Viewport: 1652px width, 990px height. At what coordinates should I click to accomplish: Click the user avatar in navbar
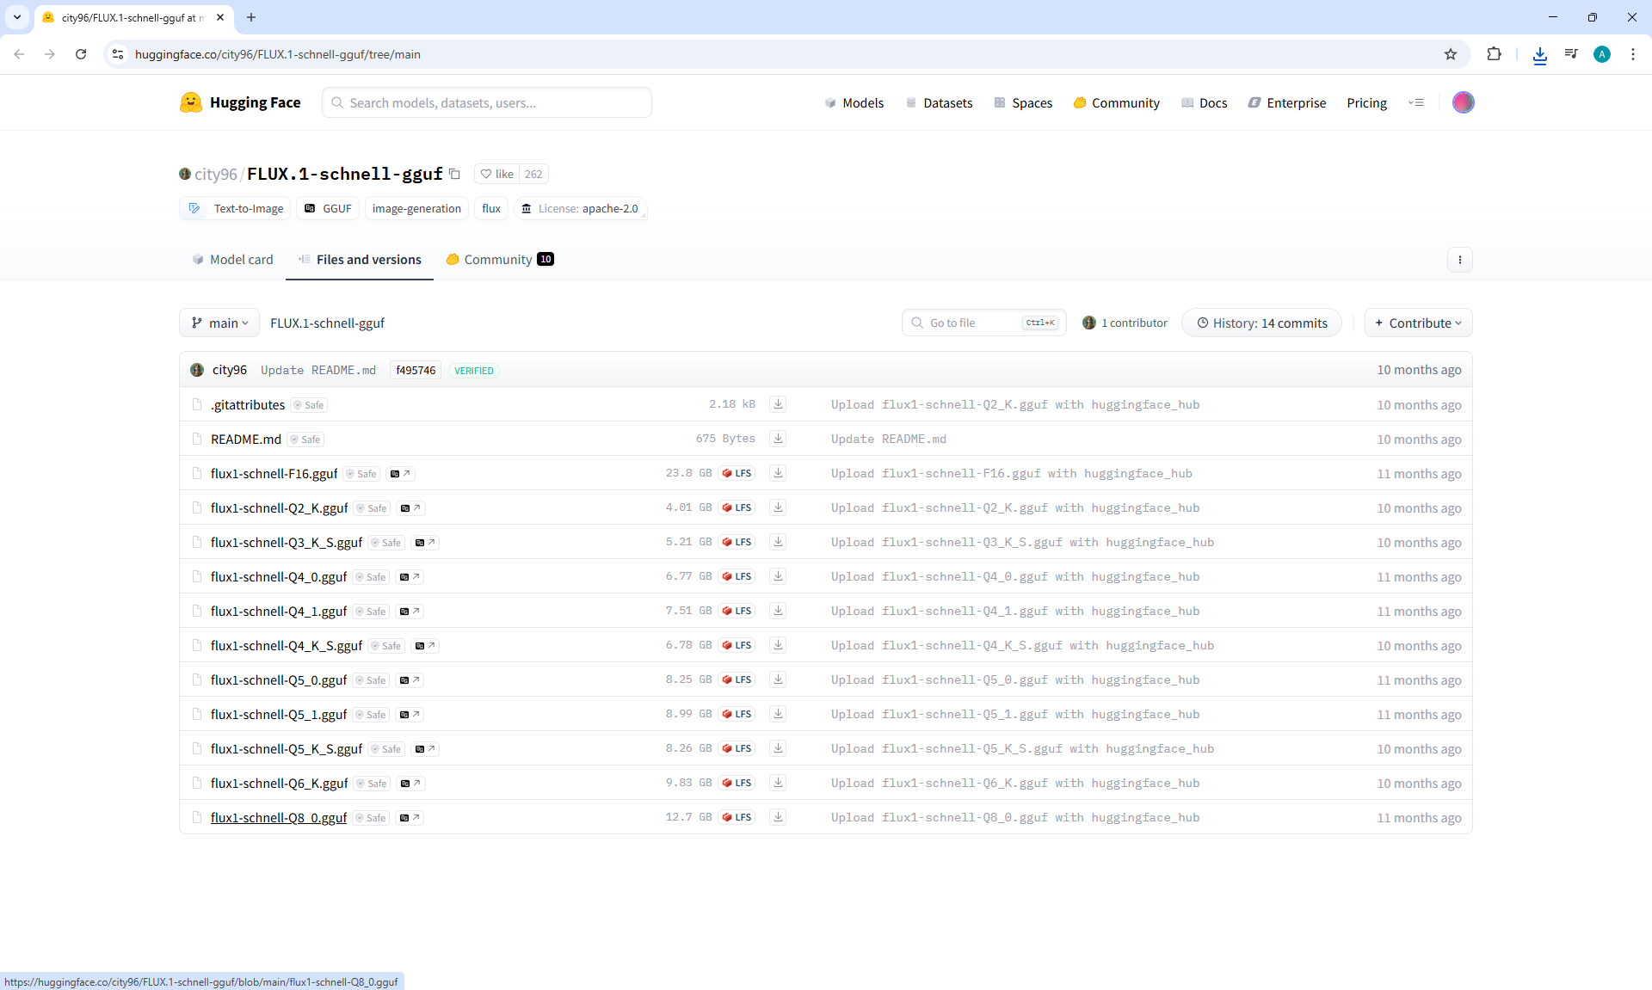click(1463, 102)
